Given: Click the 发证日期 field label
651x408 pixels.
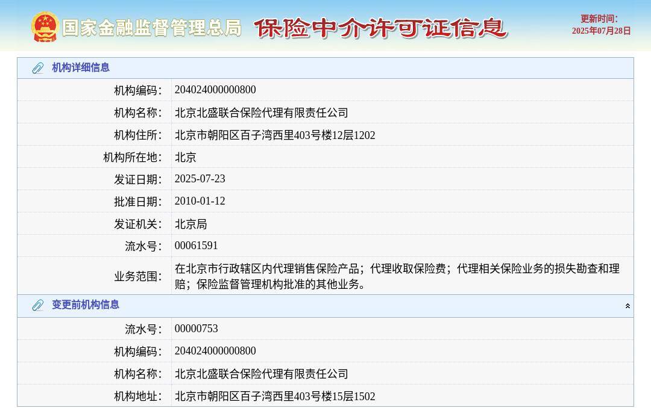Looking at the screenshot, I should (138, 179).
